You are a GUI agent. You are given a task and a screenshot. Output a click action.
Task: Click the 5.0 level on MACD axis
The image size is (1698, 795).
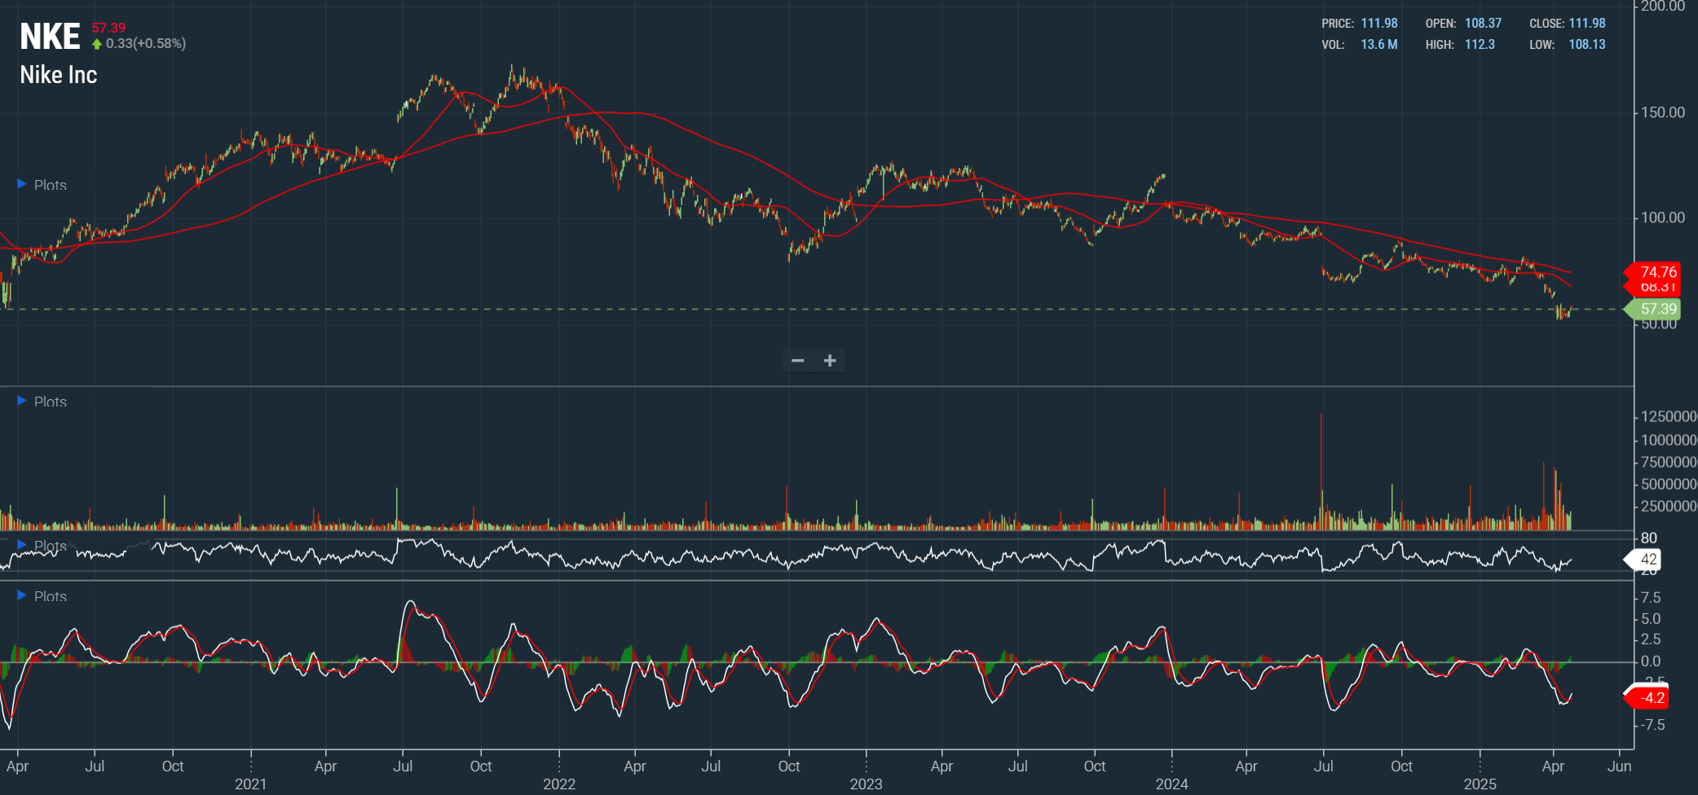point(1651,619)
